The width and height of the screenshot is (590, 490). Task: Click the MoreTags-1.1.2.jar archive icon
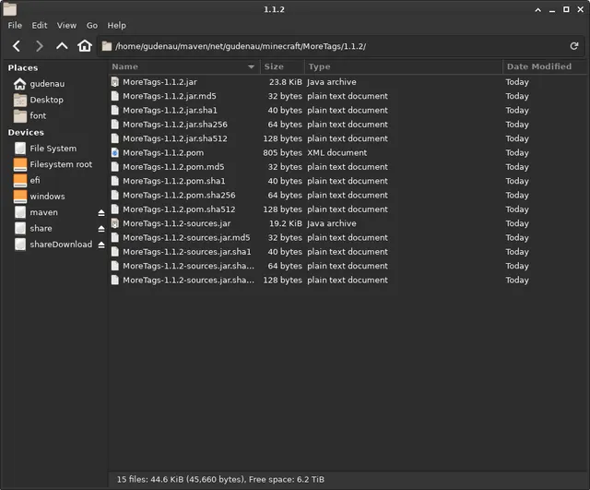click(x=115, y=82)
